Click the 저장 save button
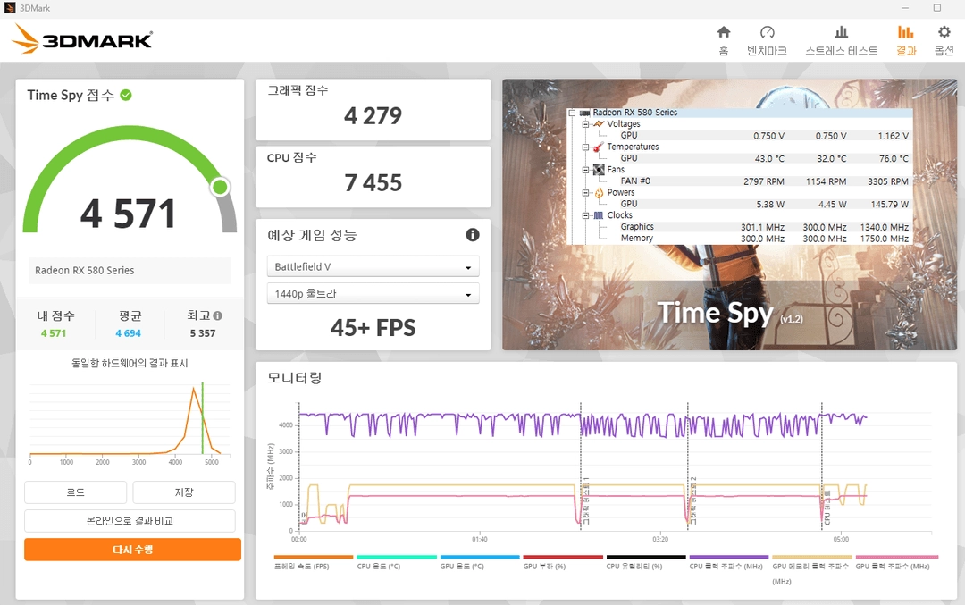This screenshot has width=965, height=605. coord(184,492)
